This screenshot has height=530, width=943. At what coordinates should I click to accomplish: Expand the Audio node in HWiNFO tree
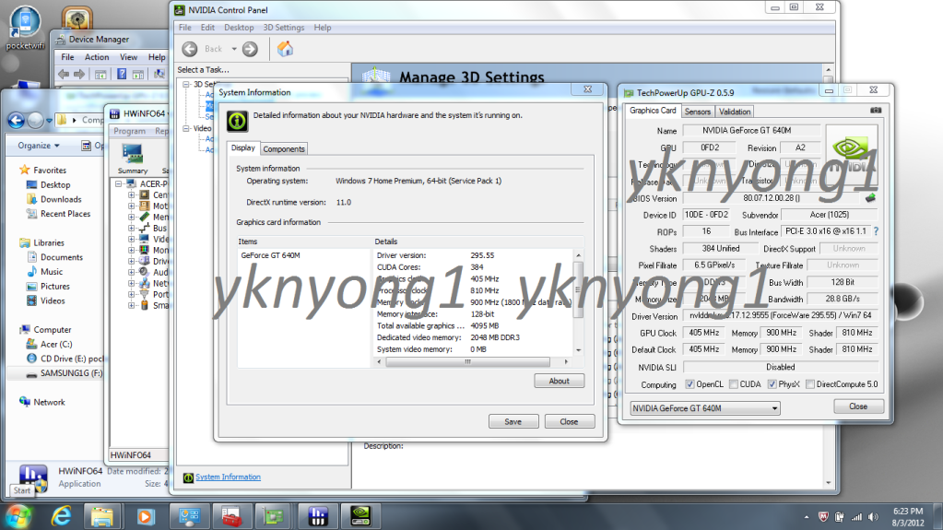point(131,272)
